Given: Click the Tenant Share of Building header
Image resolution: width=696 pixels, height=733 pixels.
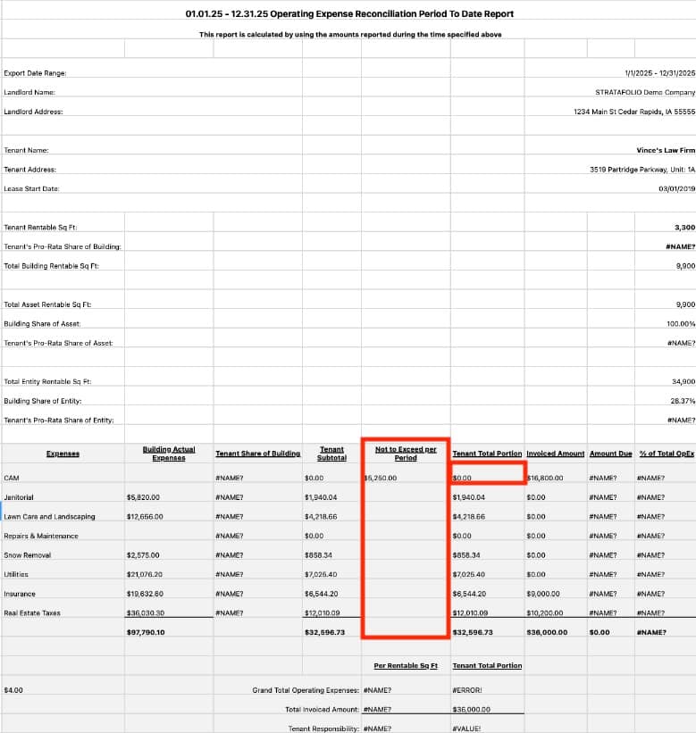Looking at the screenshot, I should click(x=257, y=454).
